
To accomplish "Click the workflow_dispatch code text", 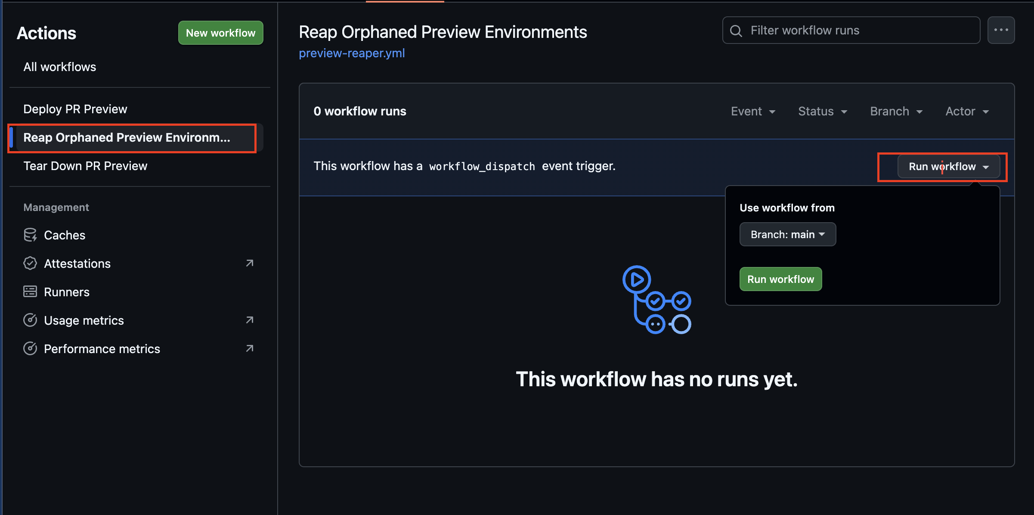I will pyautogui.click(x=482, y=167).
